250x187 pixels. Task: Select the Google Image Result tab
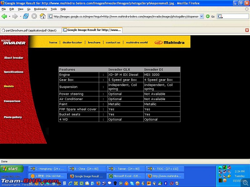(92, 30)
